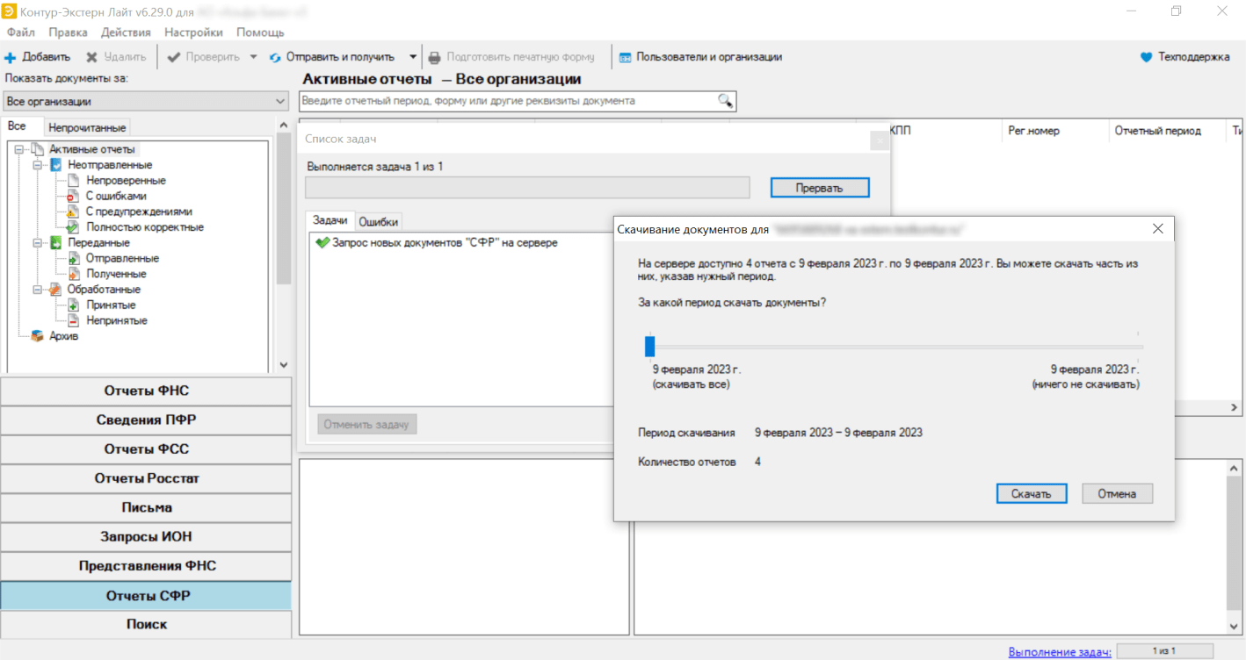Click the download period slider handle
The width and height of the screenshot is (1246, 660).
pos(650,346)
